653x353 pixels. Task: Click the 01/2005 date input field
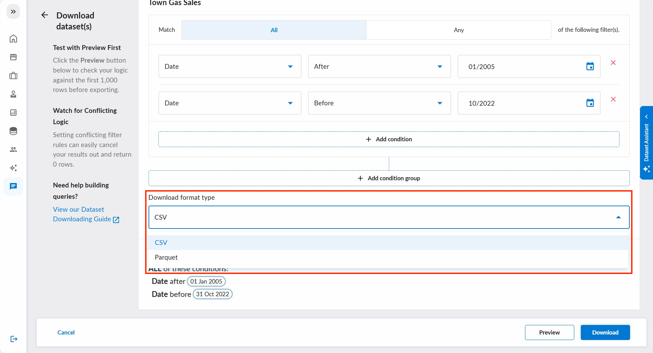click(529, 66)
